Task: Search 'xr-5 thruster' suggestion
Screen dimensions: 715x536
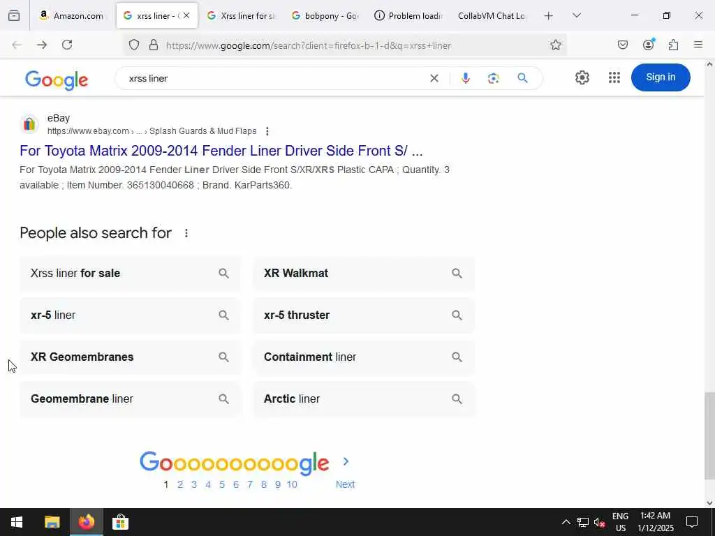Action: pos(364,315)
